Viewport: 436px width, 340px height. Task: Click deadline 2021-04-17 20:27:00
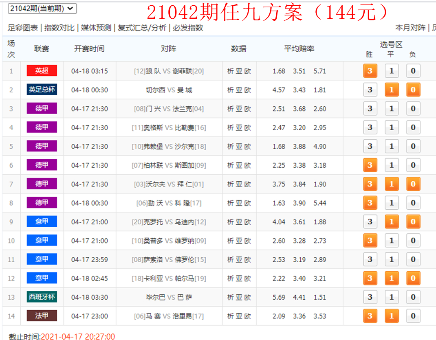click(78, 336)
